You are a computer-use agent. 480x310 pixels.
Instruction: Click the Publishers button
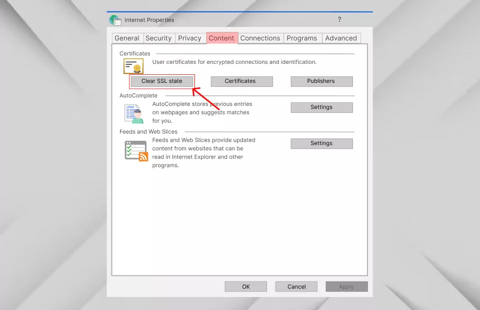tap(321, 81)
